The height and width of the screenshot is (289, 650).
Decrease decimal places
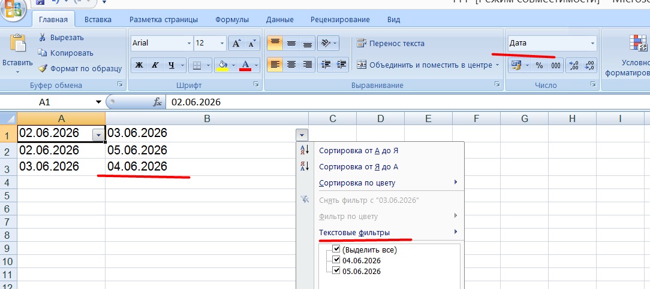pos(589,65)
